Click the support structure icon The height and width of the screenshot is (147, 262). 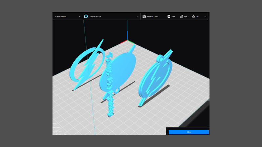pos(181,16)
